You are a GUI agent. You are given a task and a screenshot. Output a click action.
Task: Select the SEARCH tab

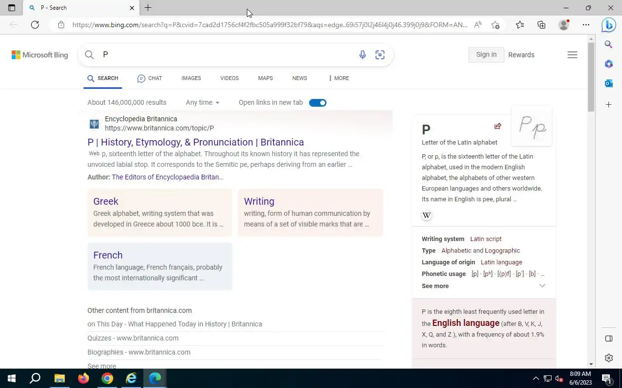103,78
